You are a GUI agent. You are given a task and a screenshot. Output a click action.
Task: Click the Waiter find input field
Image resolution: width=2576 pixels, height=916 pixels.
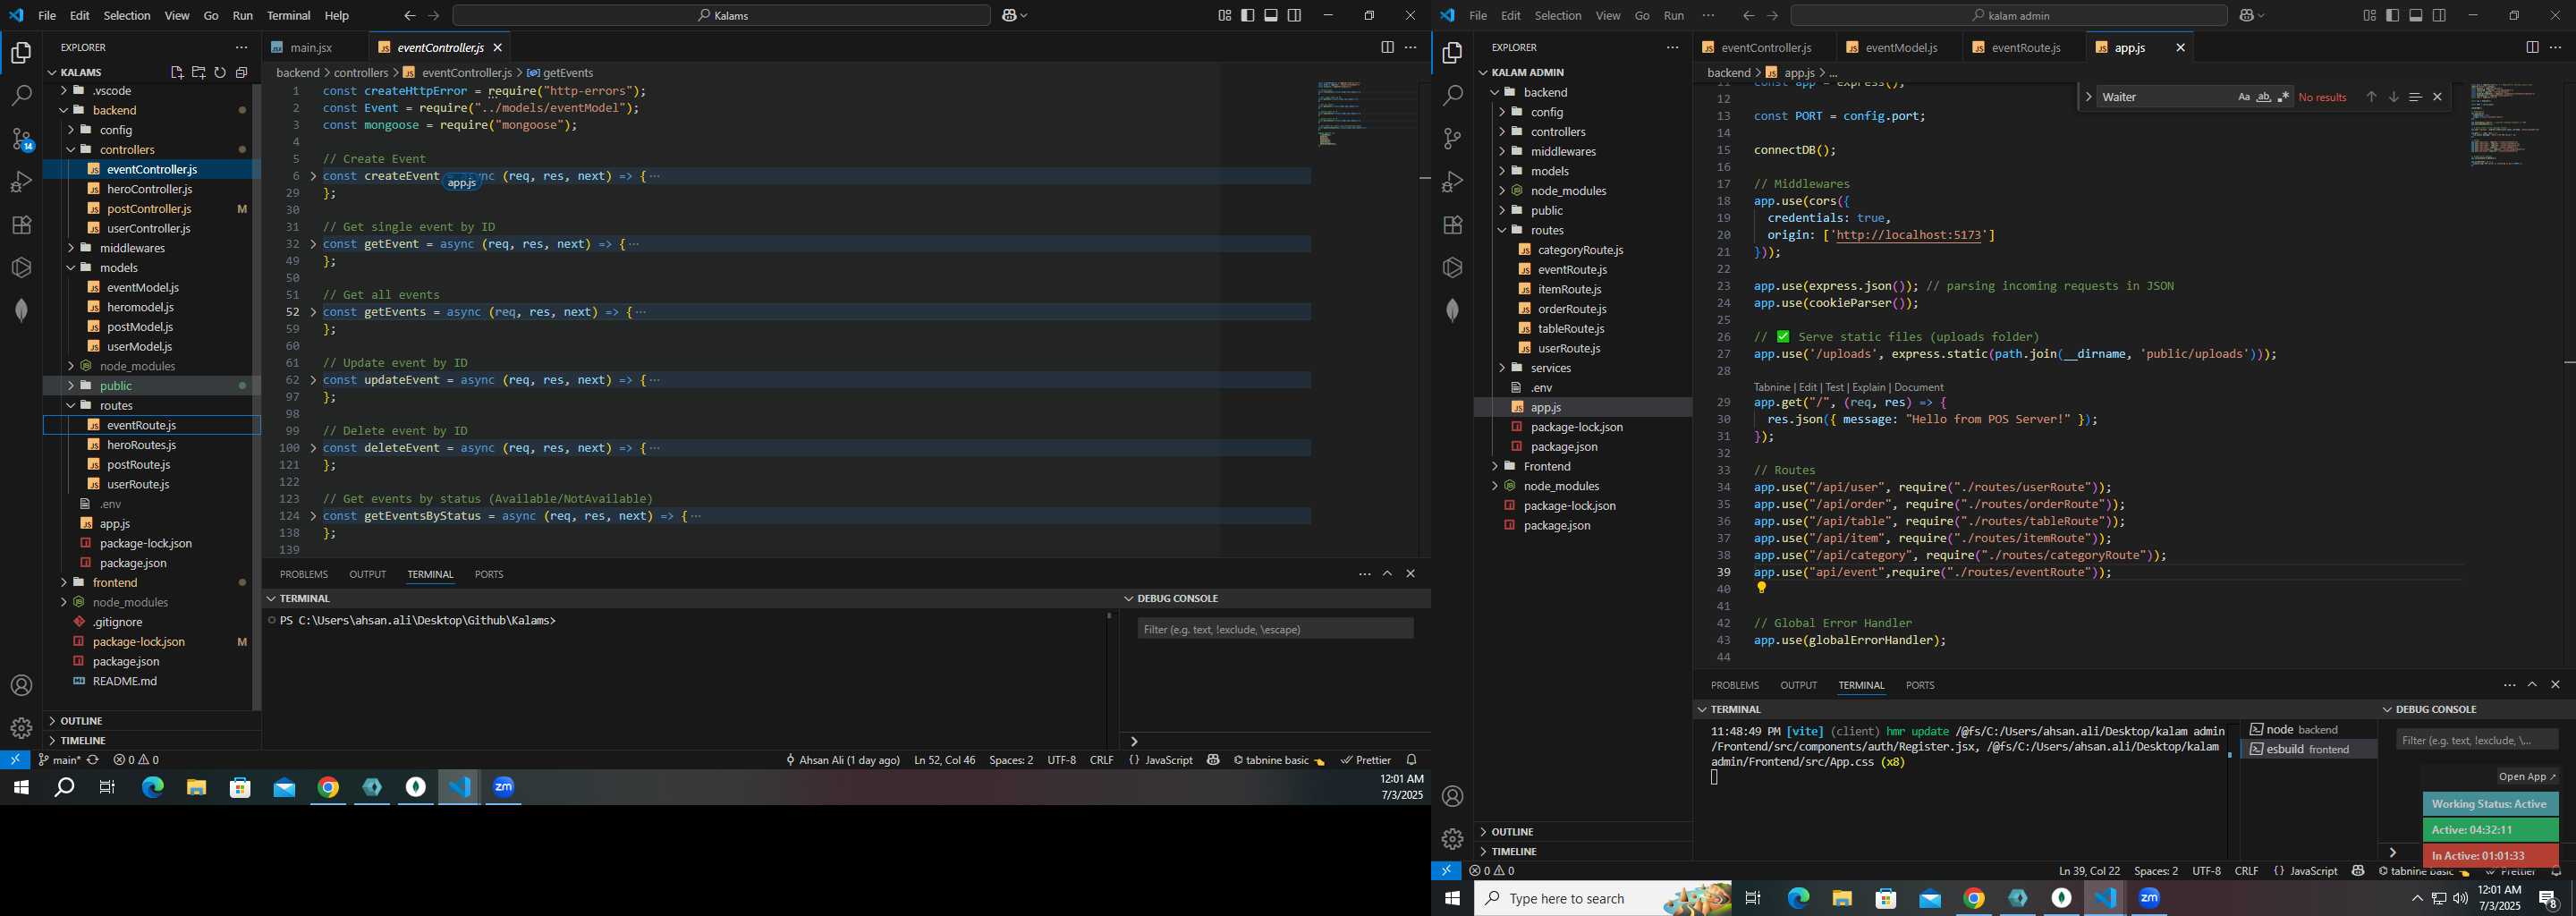pyautogui.click(x=2165, y=97)
